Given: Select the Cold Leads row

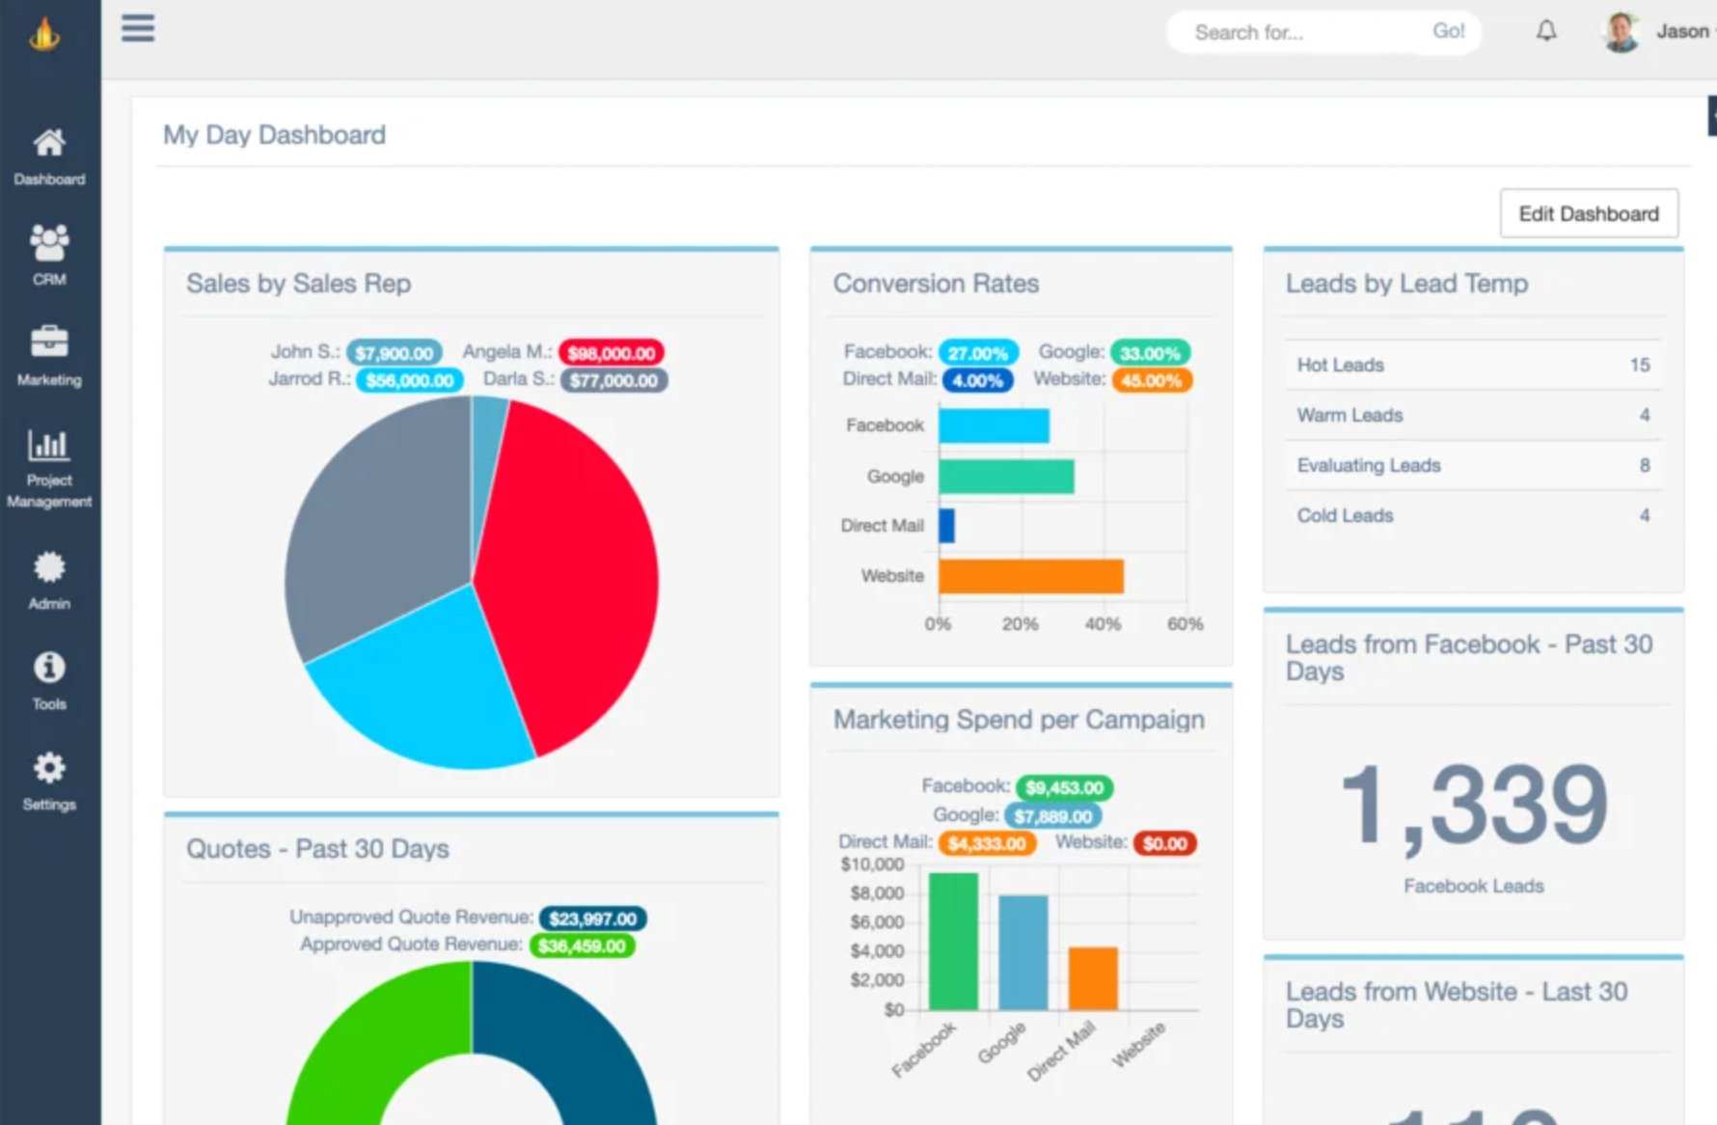Looking at the screenshot, I should click(1473, 515).
